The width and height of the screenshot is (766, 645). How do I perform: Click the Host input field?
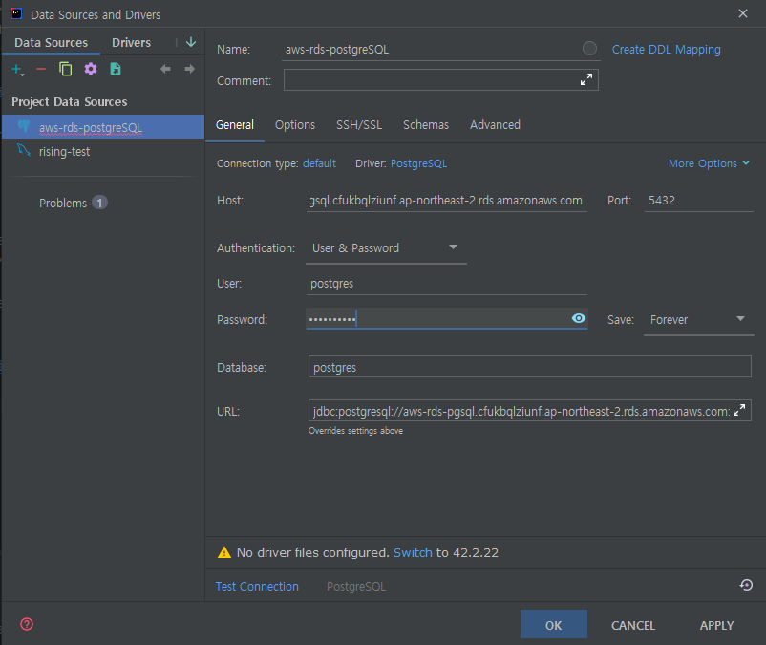(x=447, y=201)
